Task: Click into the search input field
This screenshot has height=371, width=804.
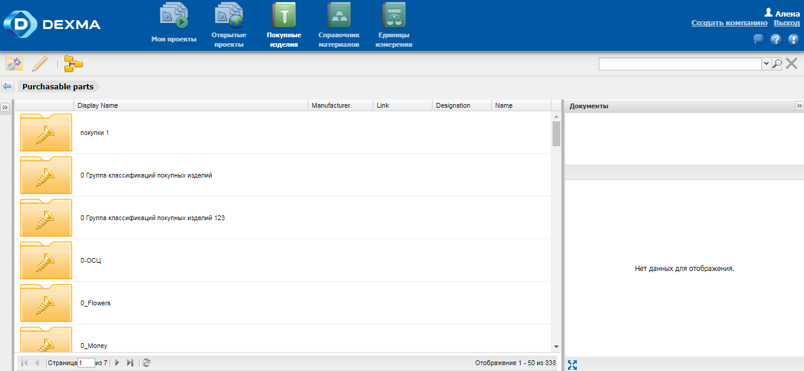Action: 680,64
